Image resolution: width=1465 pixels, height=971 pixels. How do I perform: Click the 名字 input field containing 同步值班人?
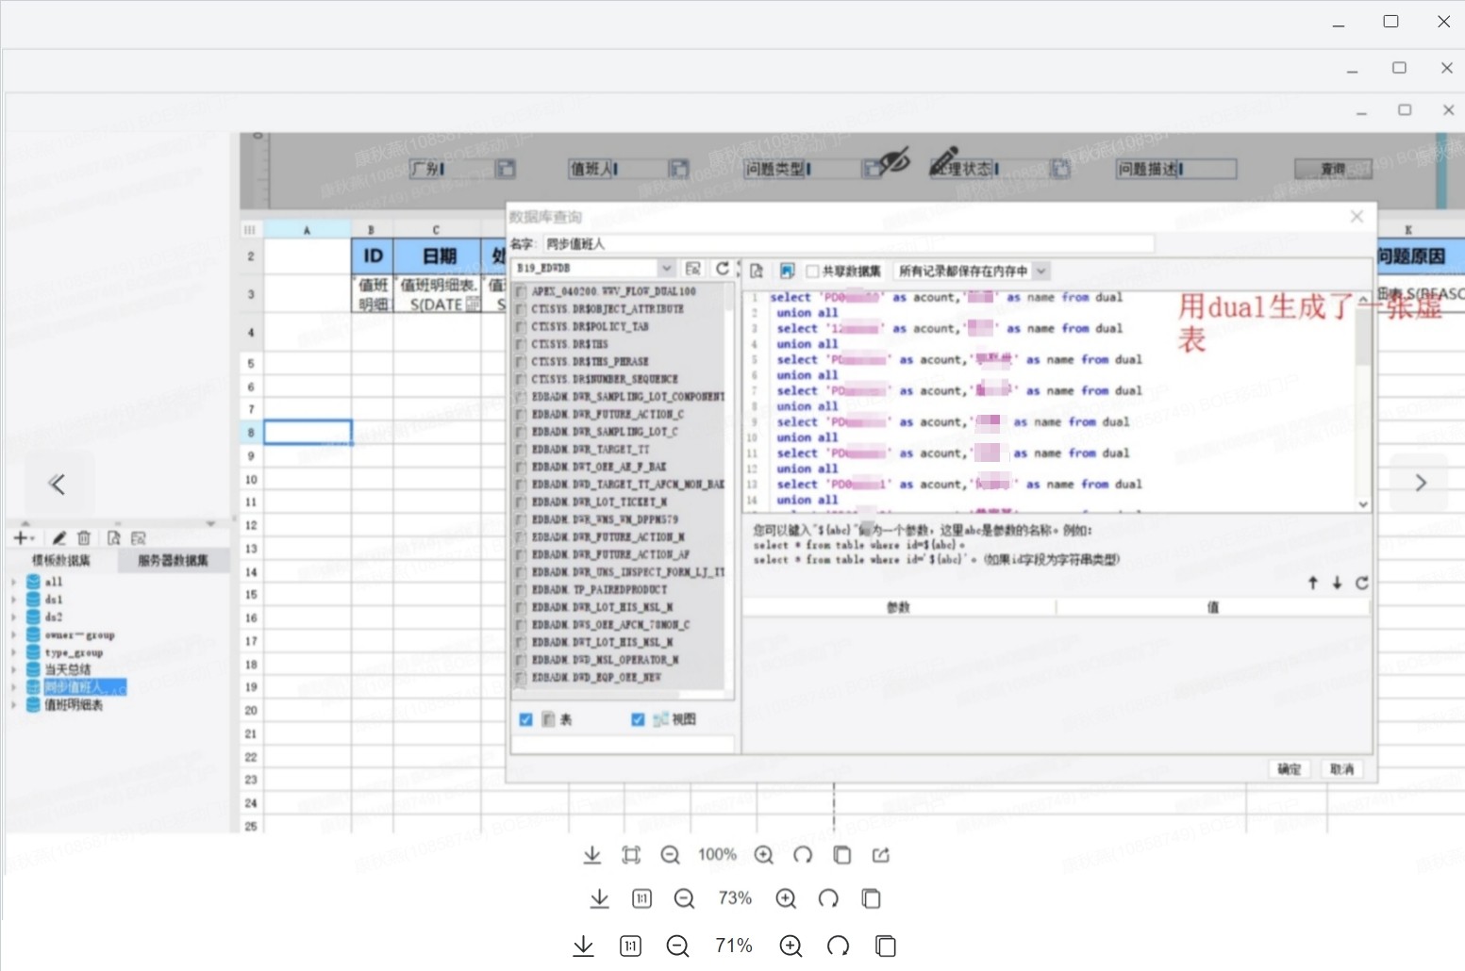[846, 244]
